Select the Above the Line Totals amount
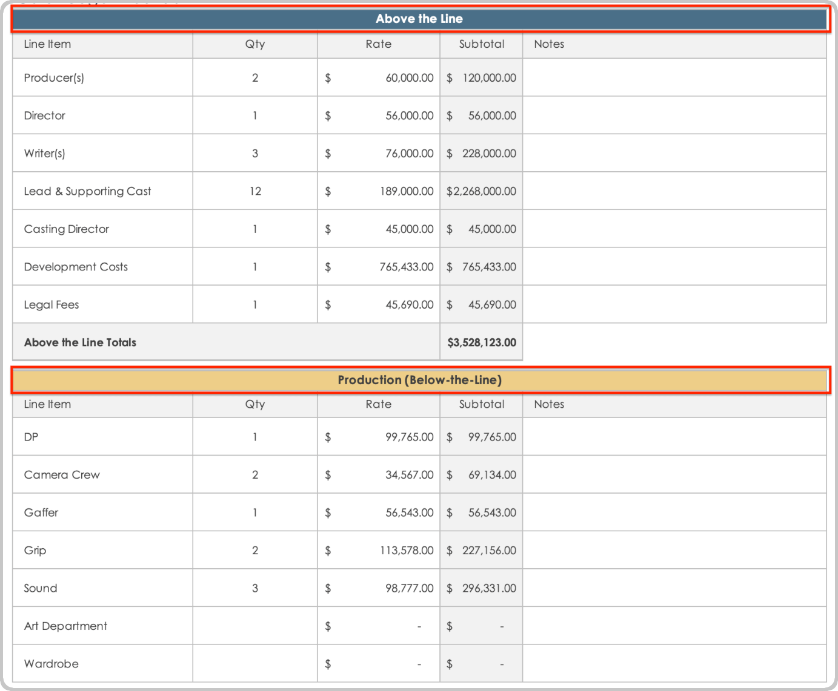The width and height of the screenshot is (838, 691). point(481,342)
